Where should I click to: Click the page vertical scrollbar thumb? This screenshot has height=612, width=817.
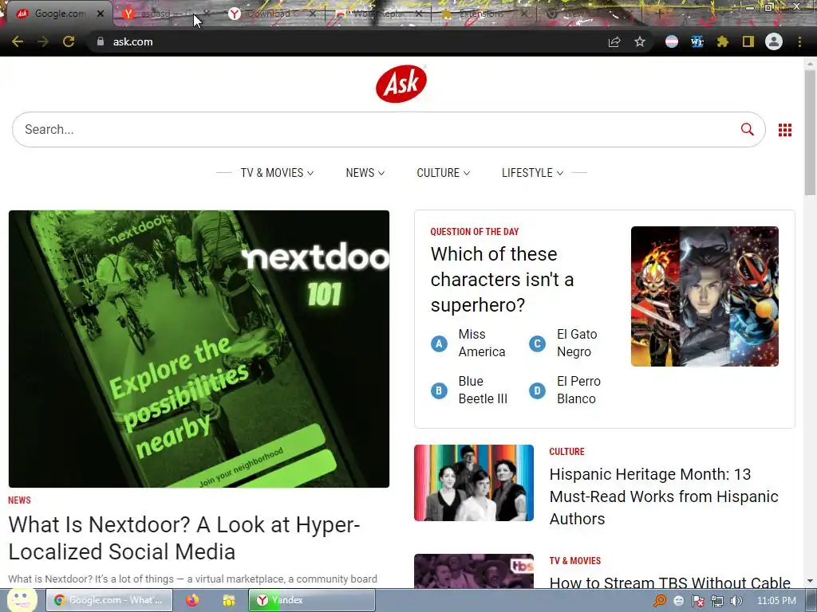810,133
